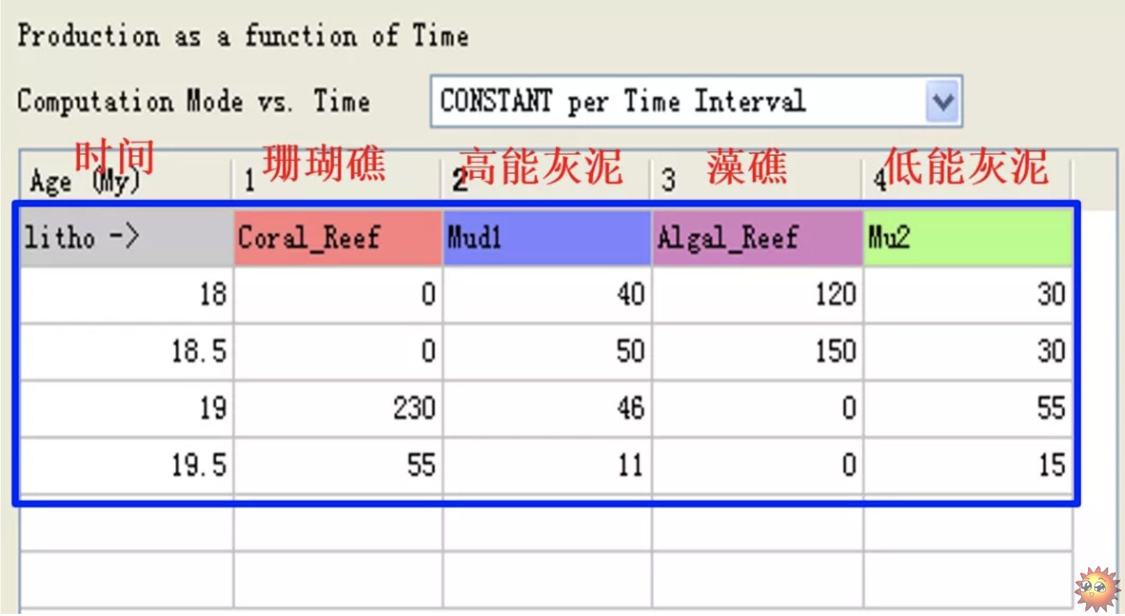Select column header 1

pyautogui.click(x=337, y=180)
